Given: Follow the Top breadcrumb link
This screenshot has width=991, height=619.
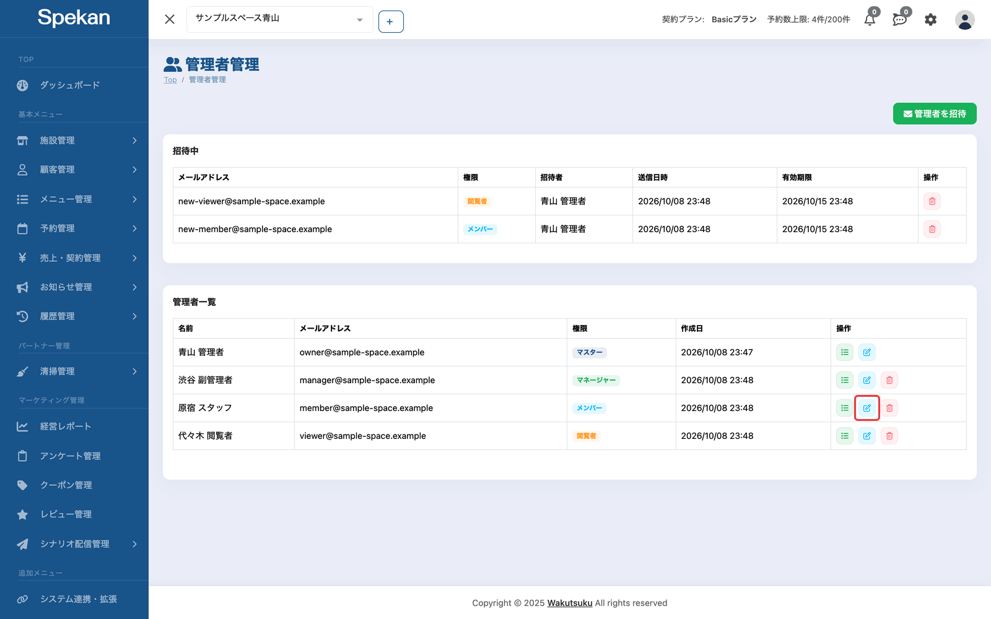Looking at the screenshot, I should [x=170, y=80].
